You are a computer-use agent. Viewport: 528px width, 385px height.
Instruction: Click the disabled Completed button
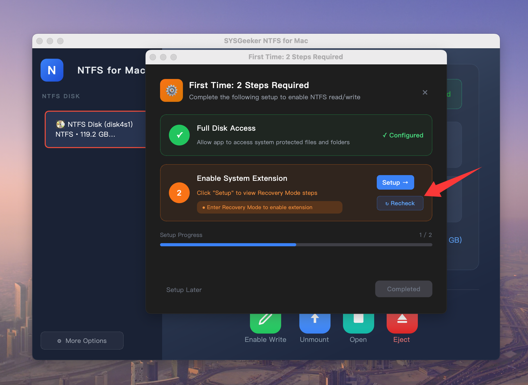point(404,289)
